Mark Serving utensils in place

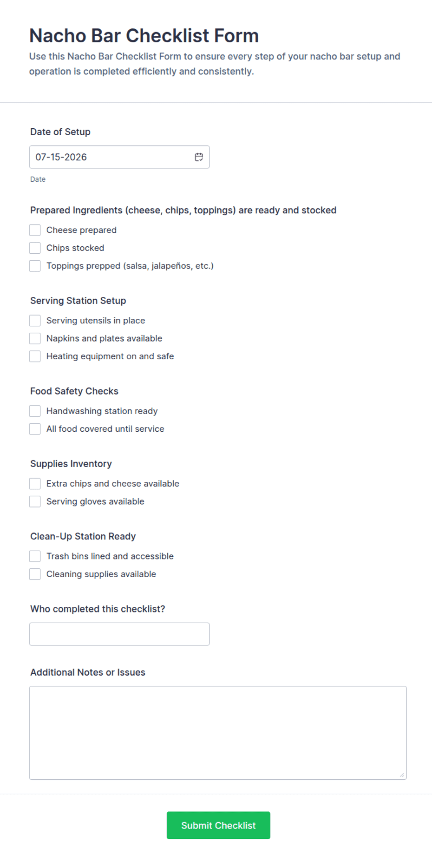coord(35,321)
